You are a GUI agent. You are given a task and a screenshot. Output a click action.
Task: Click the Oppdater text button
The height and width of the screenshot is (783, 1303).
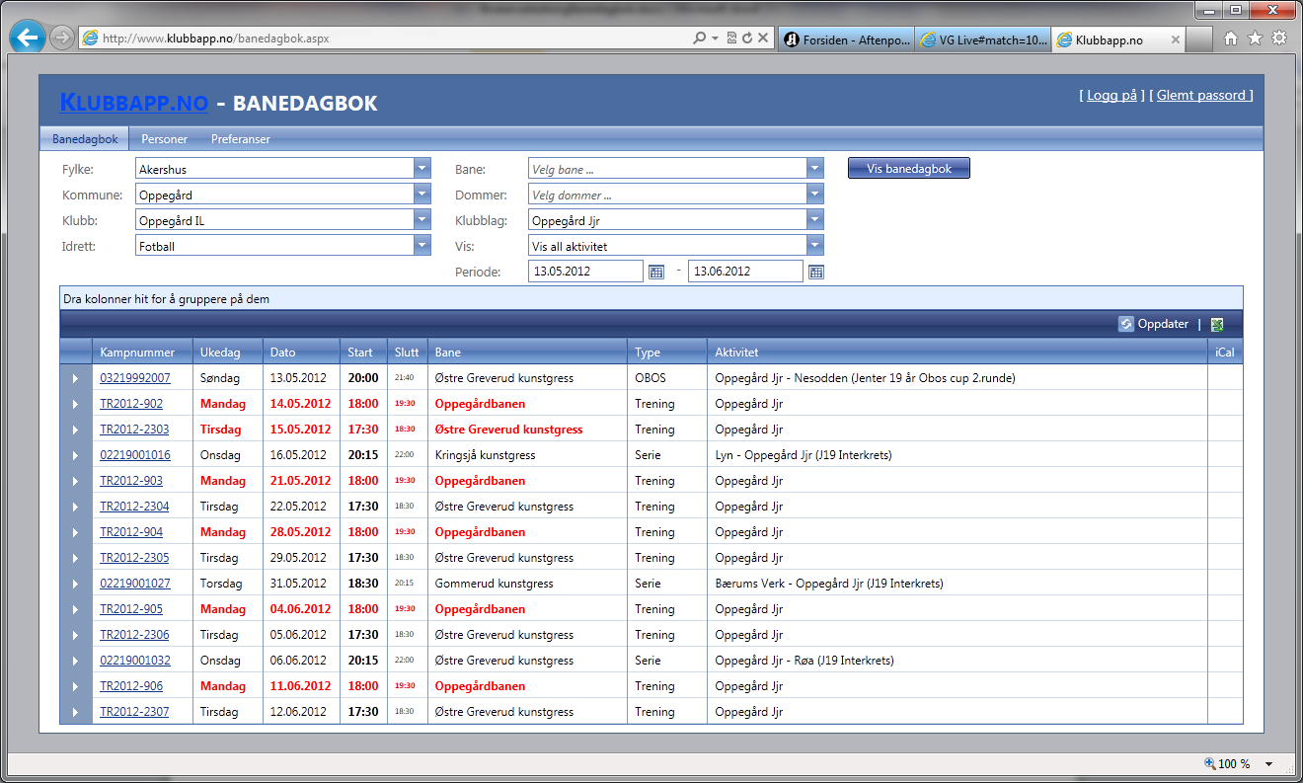click(x=1163, y=324)
